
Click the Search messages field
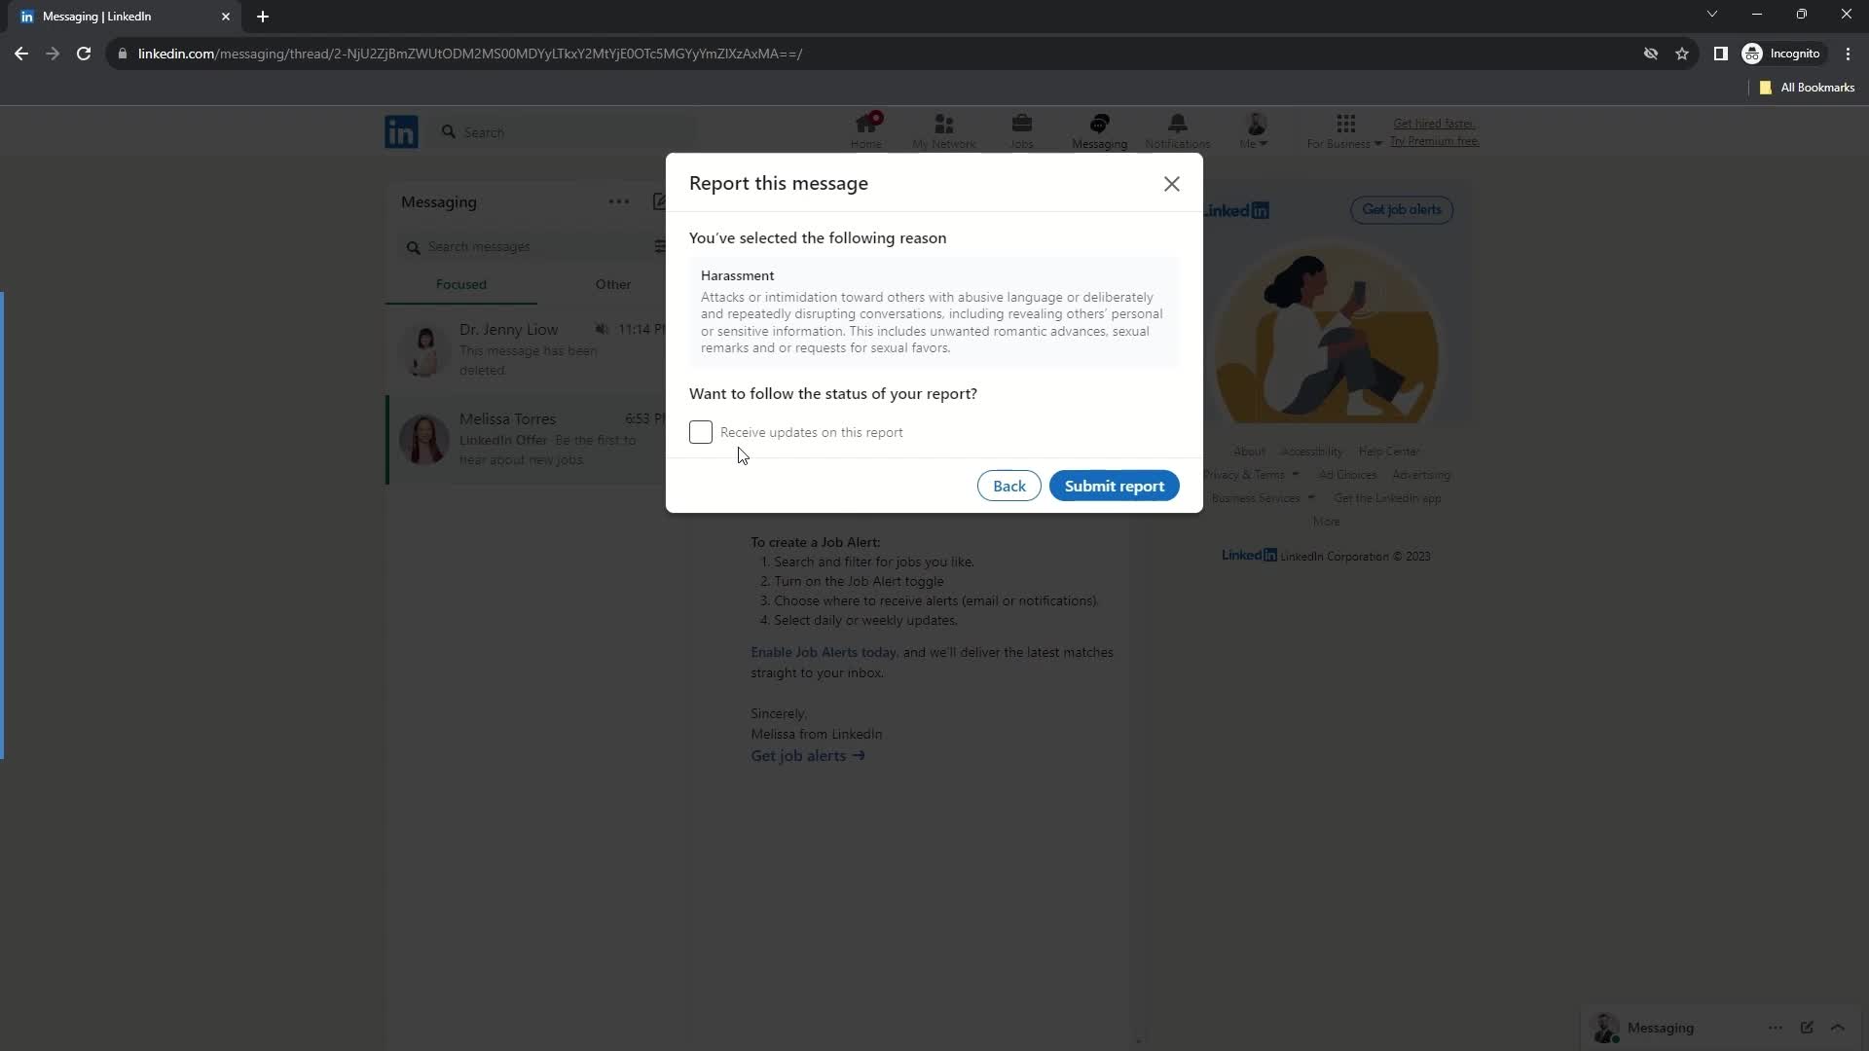coord(526,247)
